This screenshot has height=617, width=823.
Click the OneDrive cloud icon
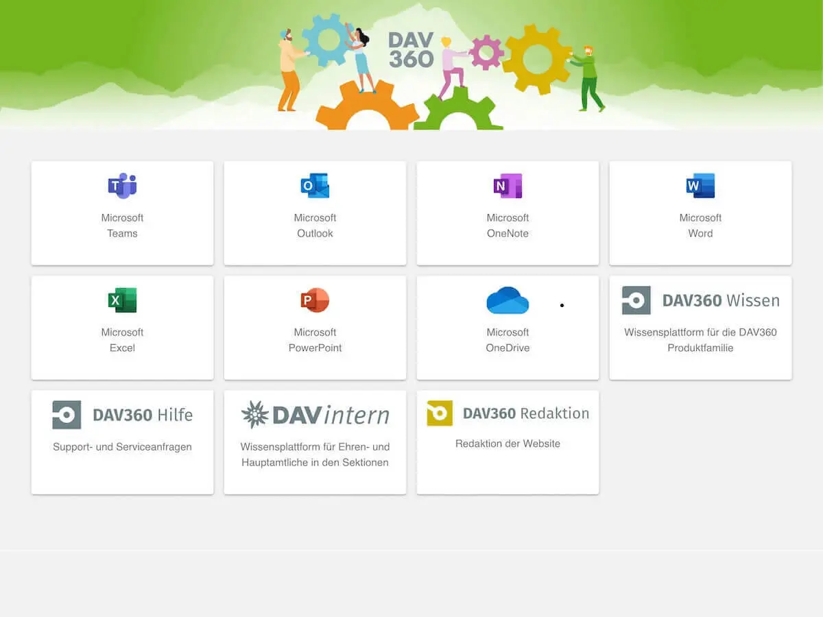click(x=508, y=300)
